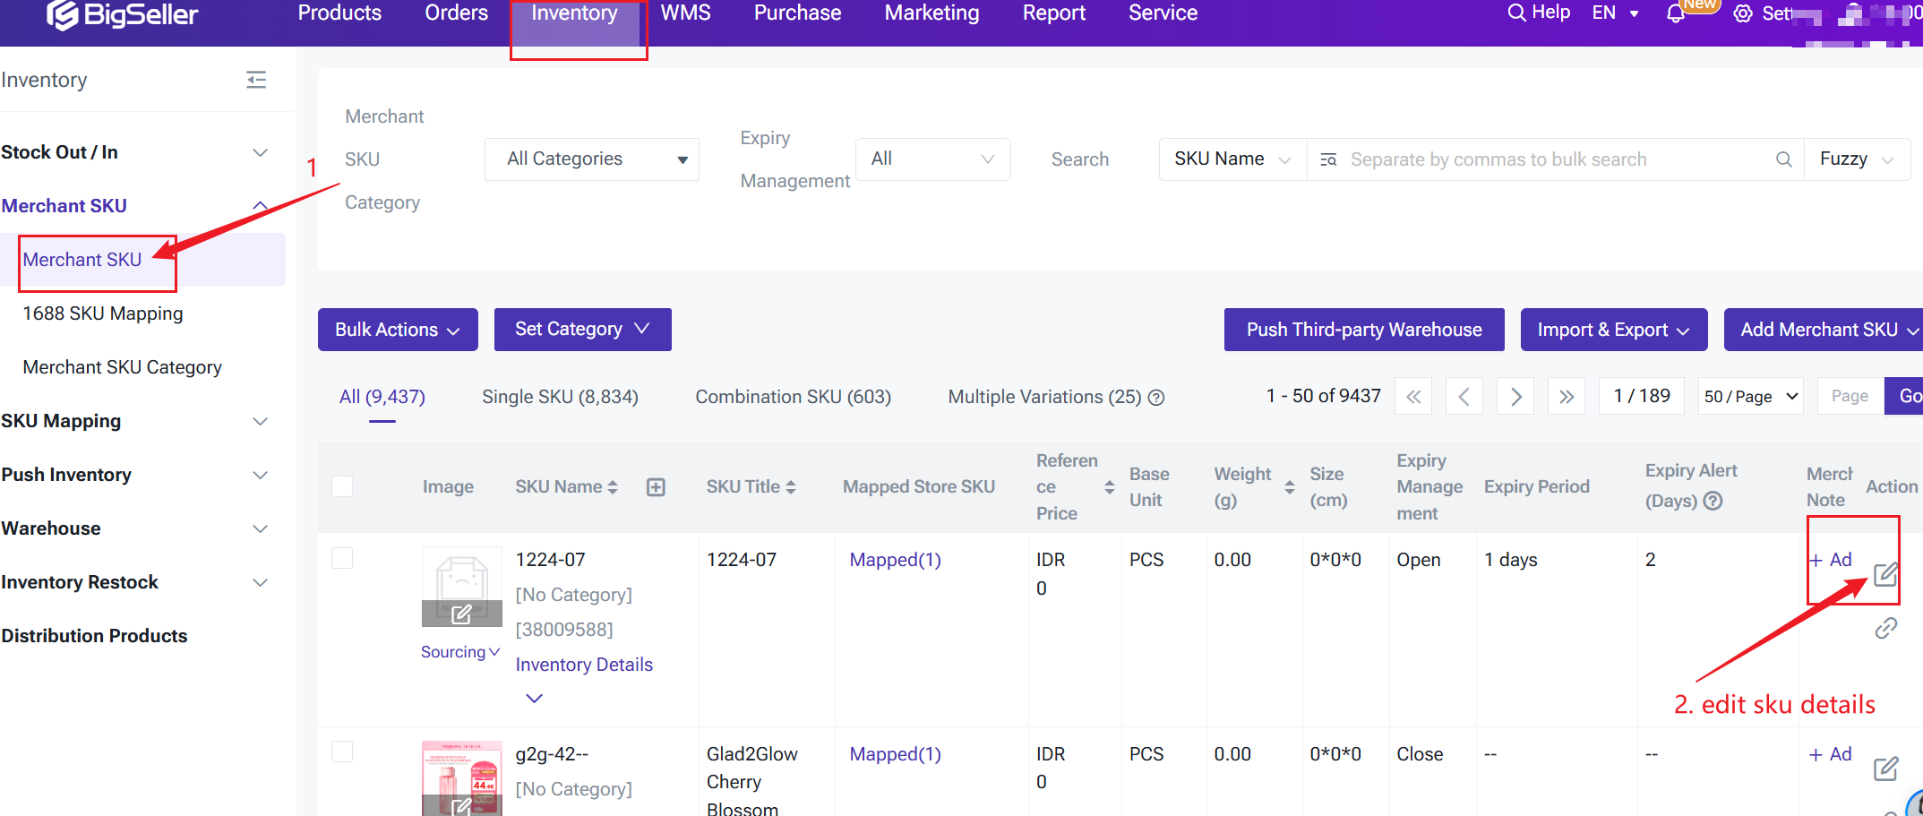Click Push Third-party Warehouse button
This screenshot has width=1923, height=816.
[1363, 330]
